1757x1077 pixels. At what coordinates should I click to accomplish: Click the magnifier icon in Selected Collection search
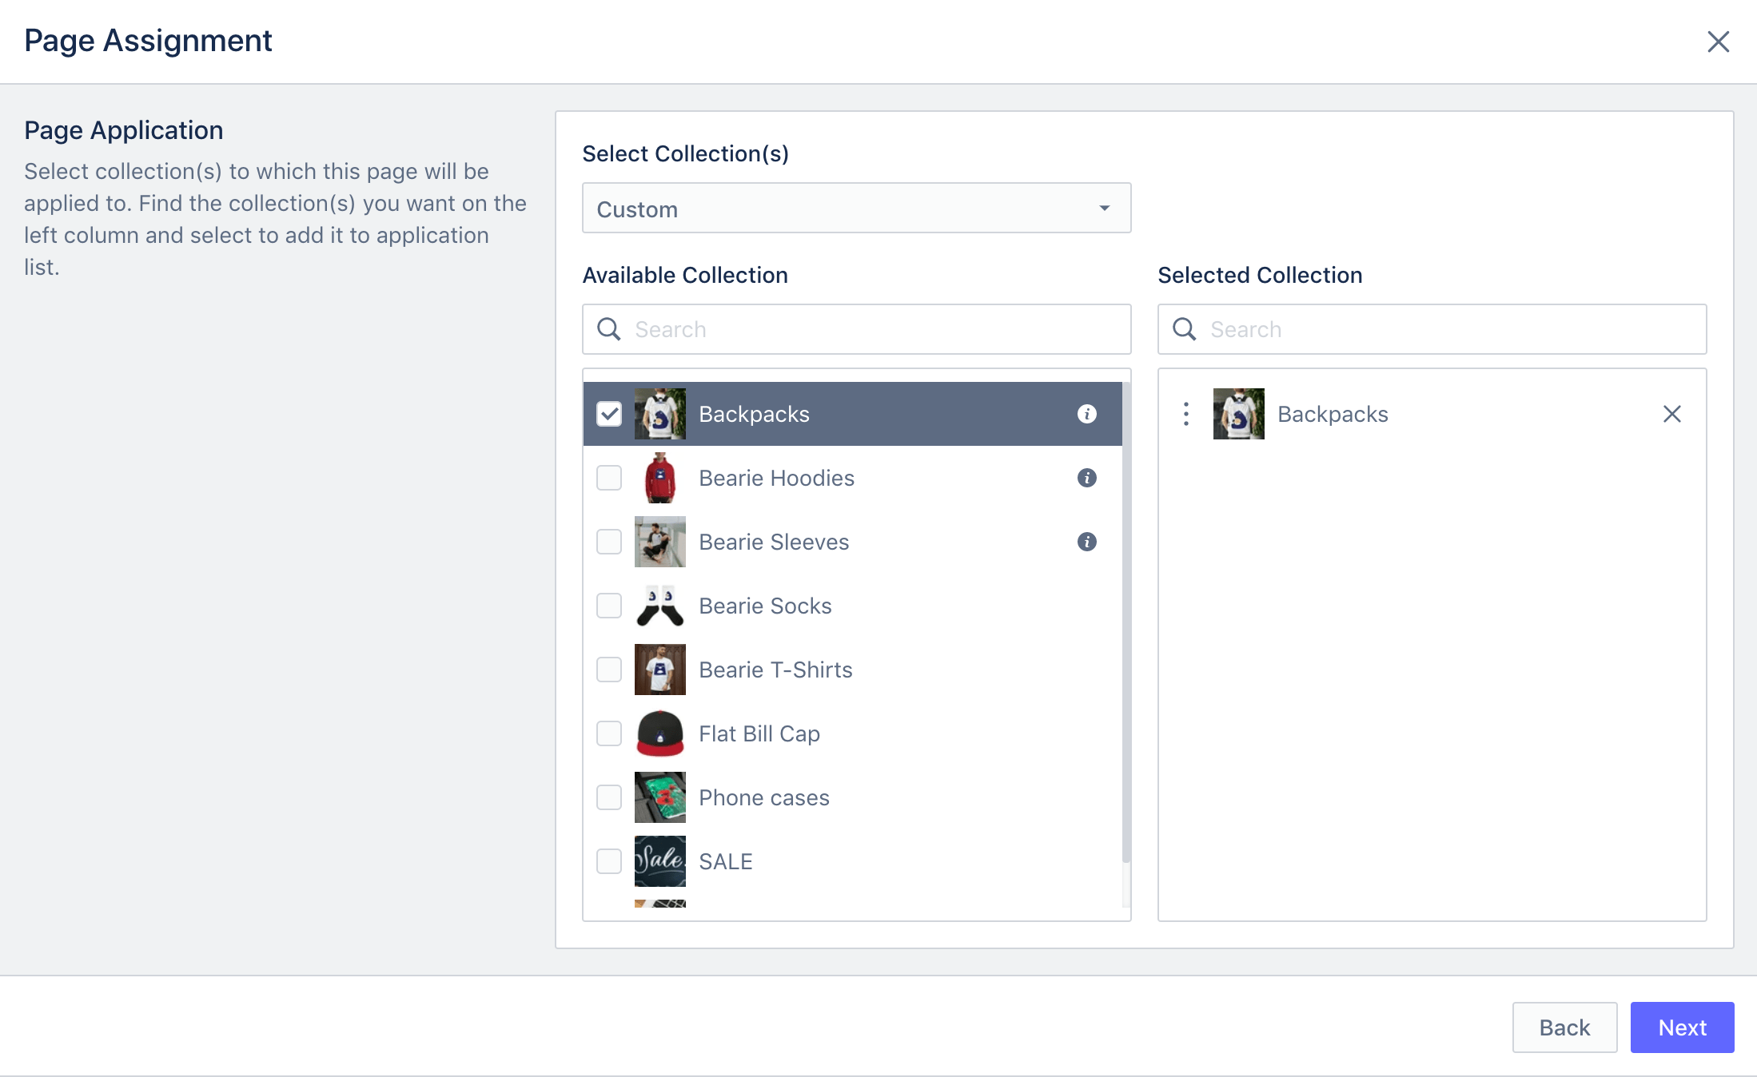pyautogui.click(x=1185, y=329)
